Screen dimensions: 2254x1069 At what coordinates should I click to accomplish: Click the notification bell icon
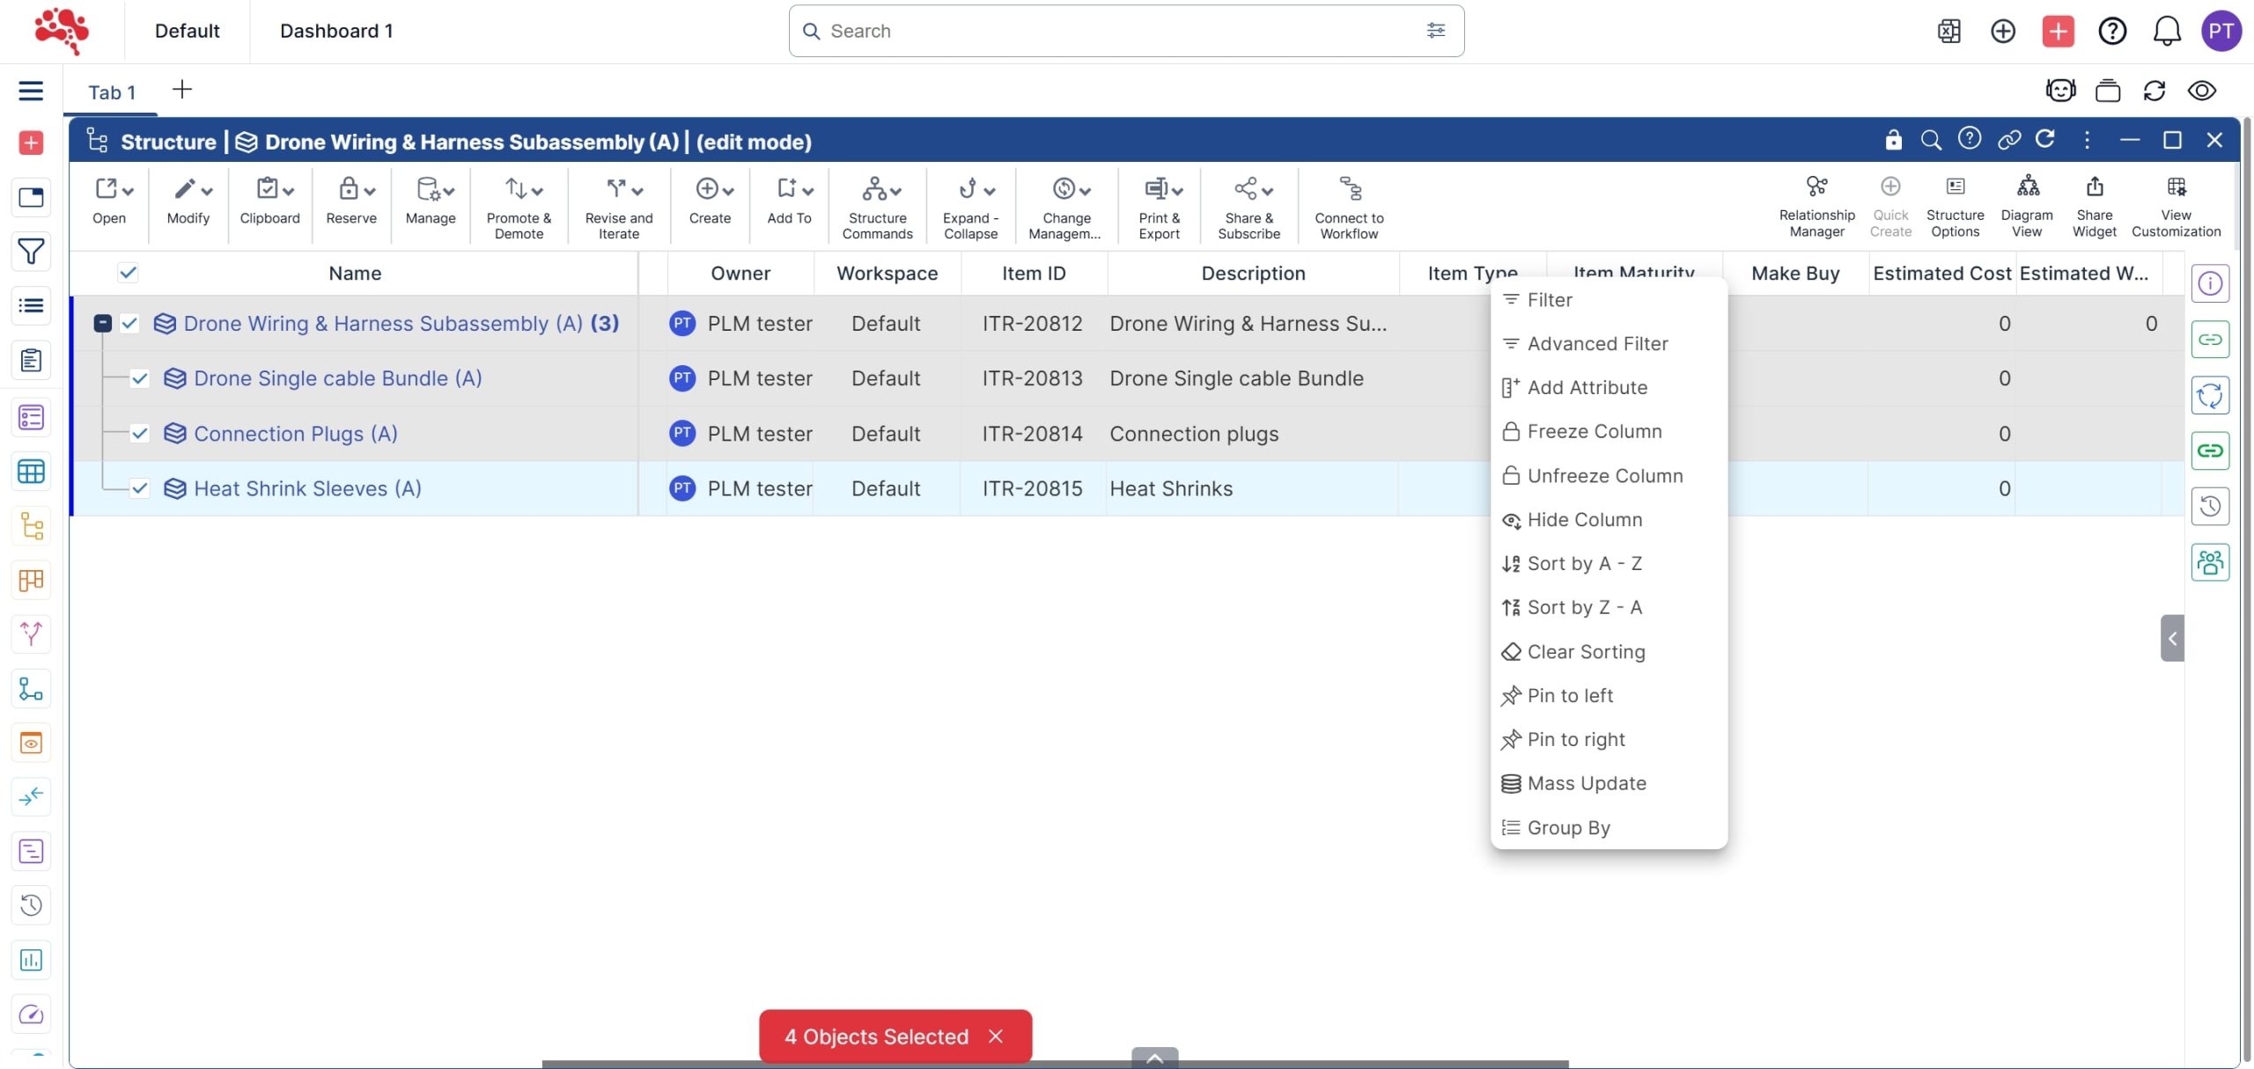pyautogui.click(x=2166, y=32)
